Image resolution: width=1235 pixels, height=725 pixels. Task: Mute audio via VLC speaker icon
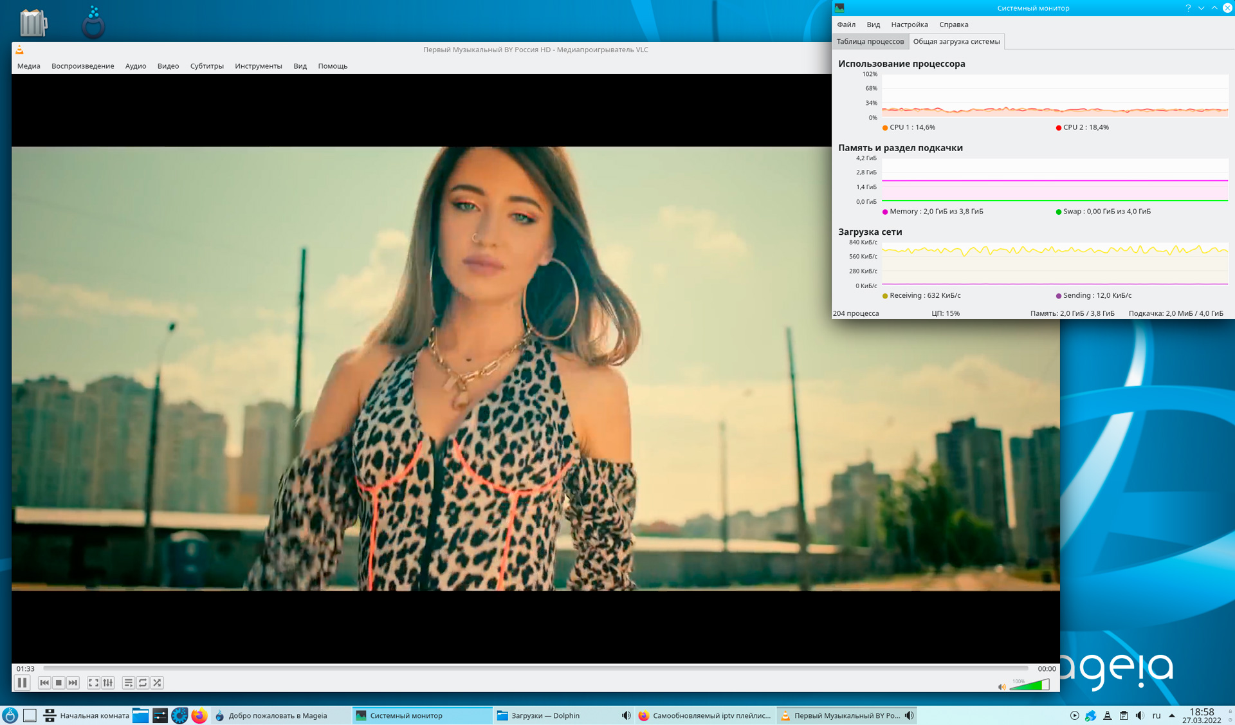pos(1002,687)
